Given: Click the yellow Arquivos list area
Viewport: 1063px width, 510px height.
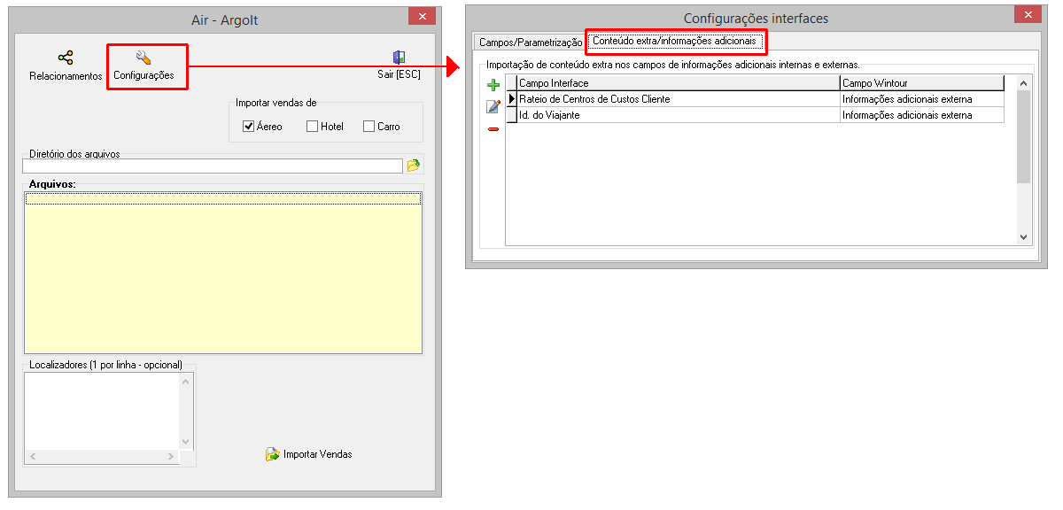Looking at the screenshot, I should (x=223, y=272).
